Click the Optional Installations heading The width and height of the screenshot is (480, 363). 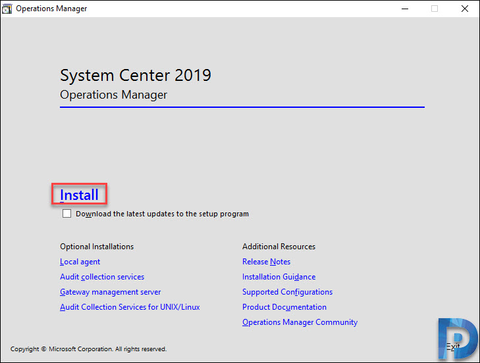coord(97,247)
